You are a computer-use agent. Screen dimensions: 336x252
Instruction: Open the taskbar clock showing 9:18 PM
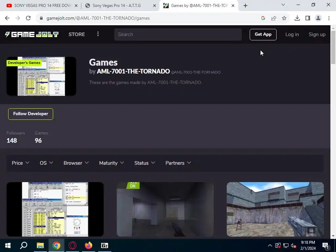[x=308, y=245]
